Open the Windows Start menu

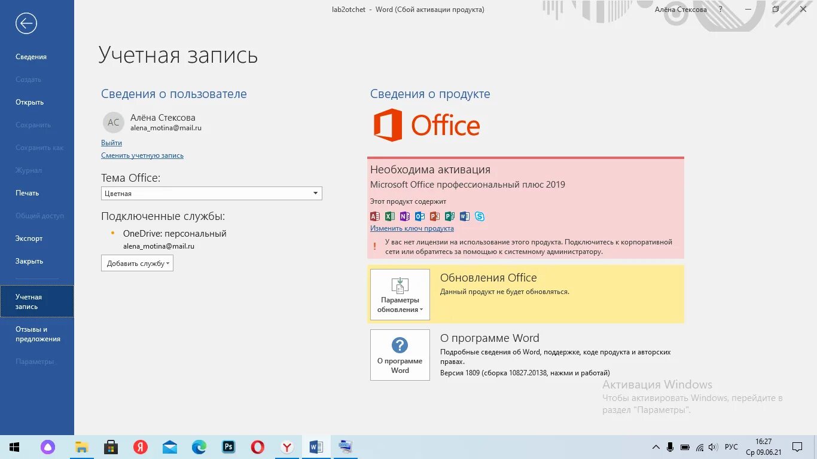tap(14, 447)
